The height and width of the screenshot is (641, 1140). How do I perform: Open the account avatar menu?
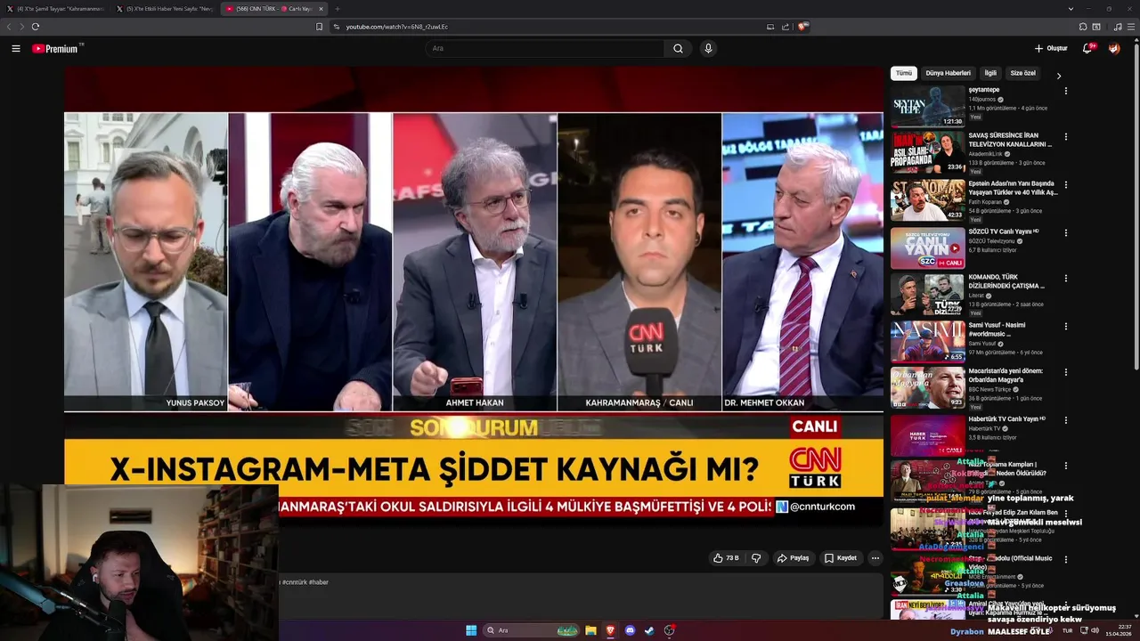(1114, 48)
